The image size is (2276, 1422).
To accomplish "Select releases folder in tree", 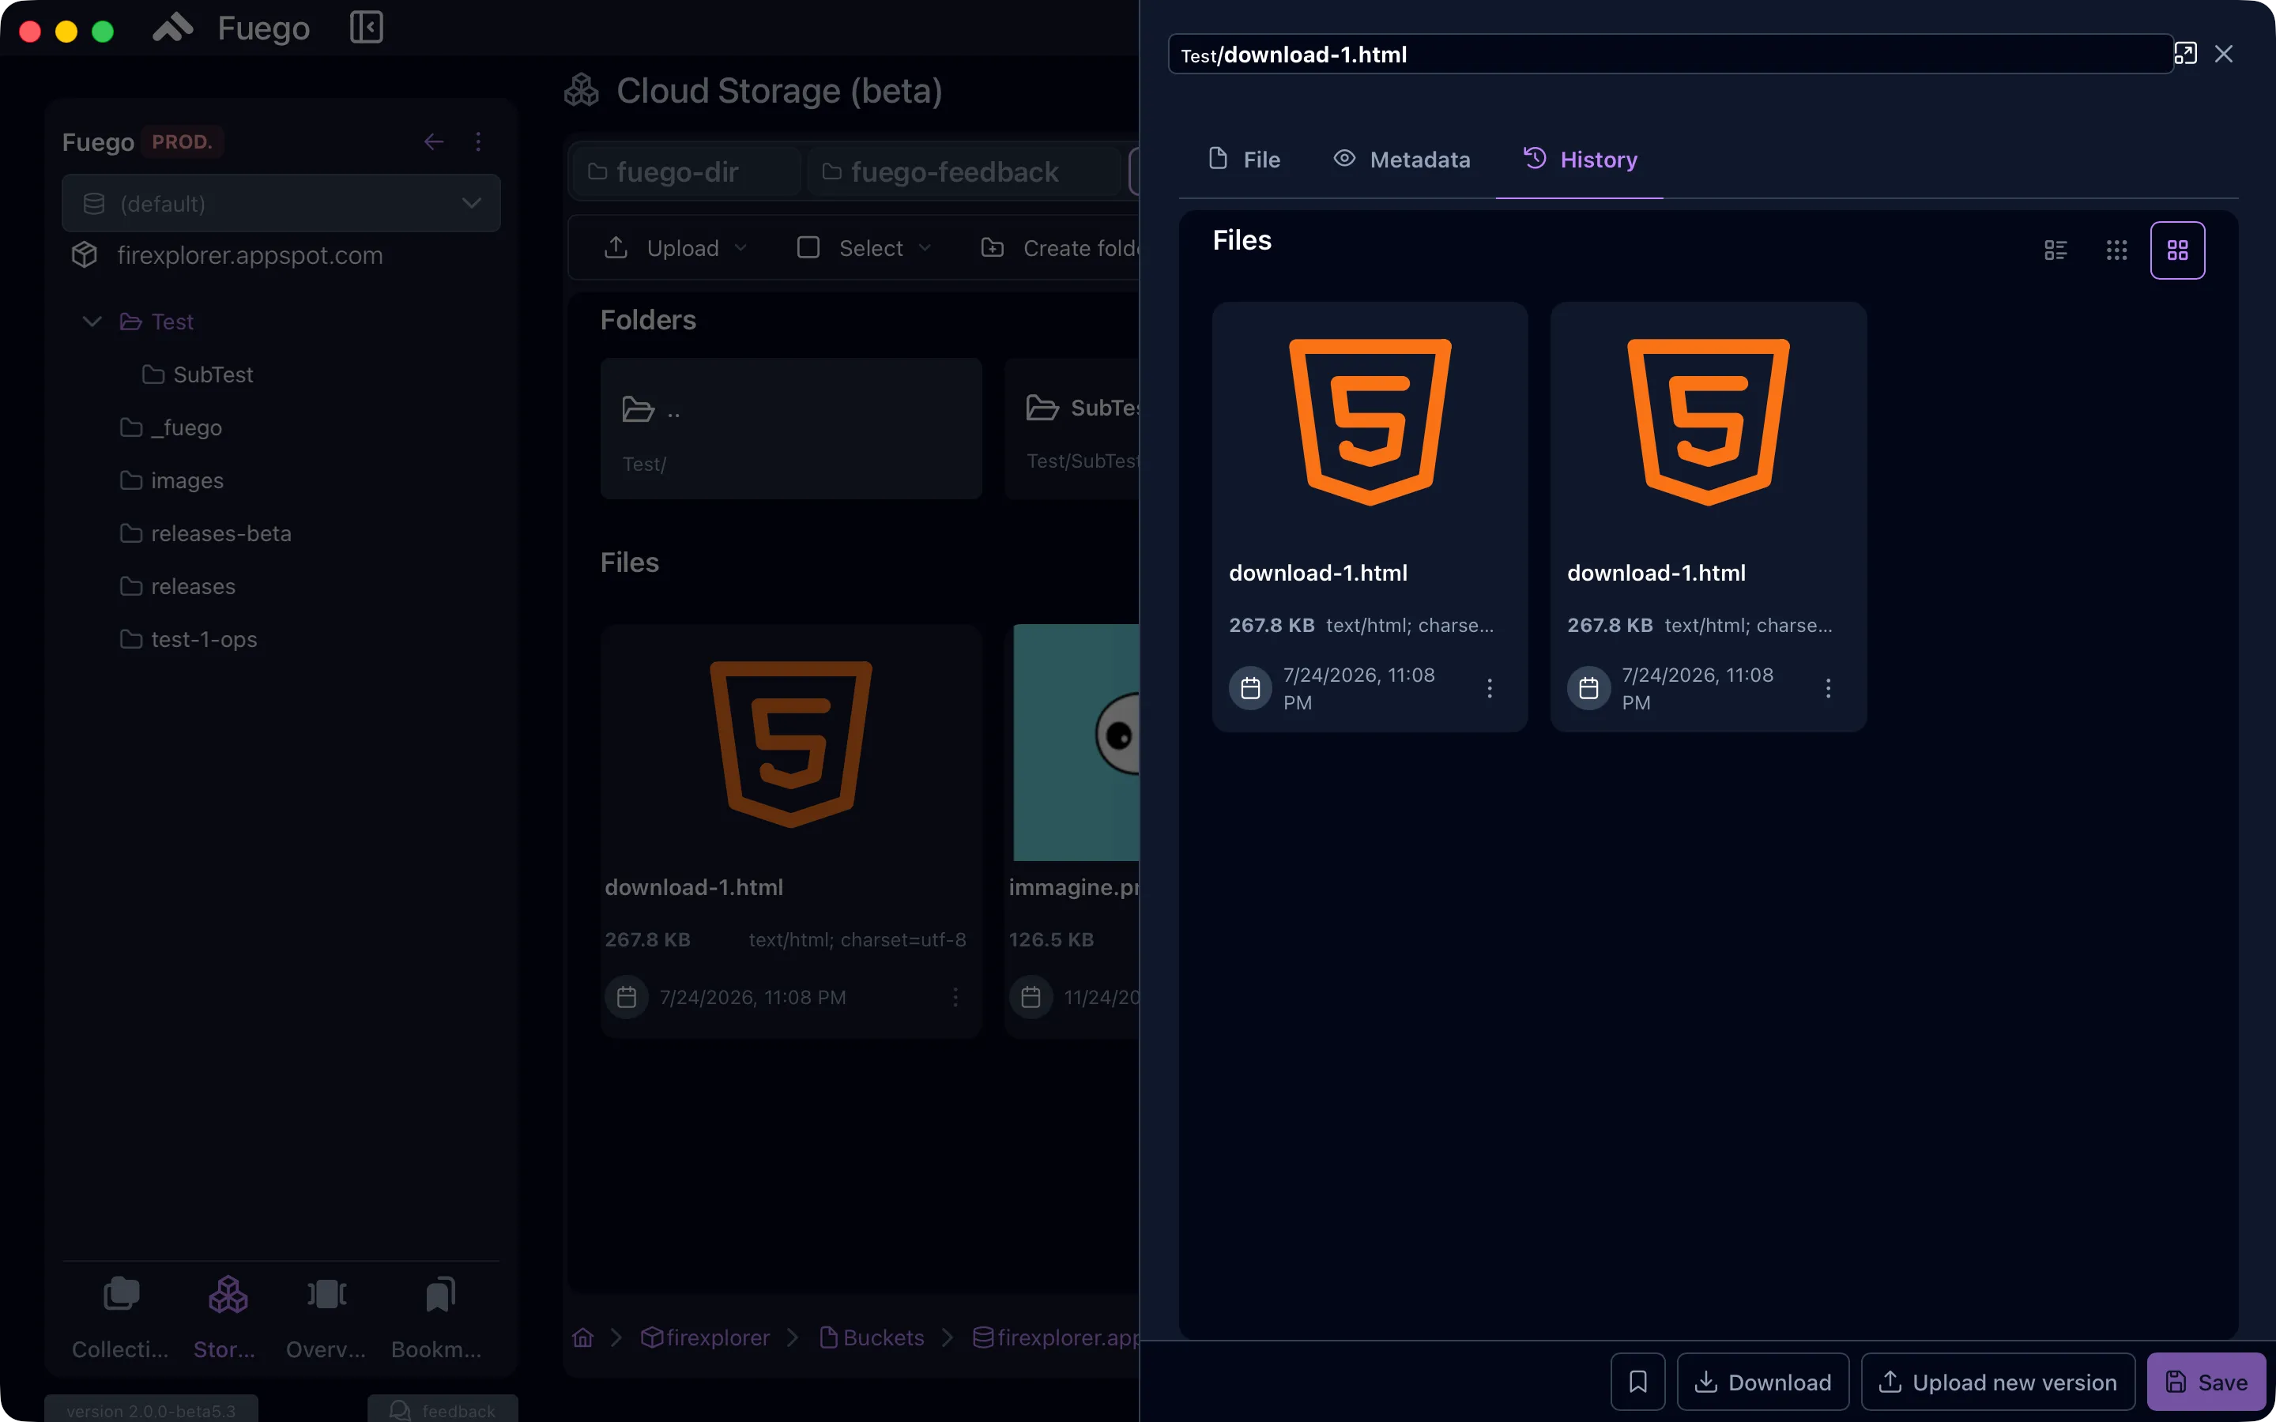I will [177, 586].
